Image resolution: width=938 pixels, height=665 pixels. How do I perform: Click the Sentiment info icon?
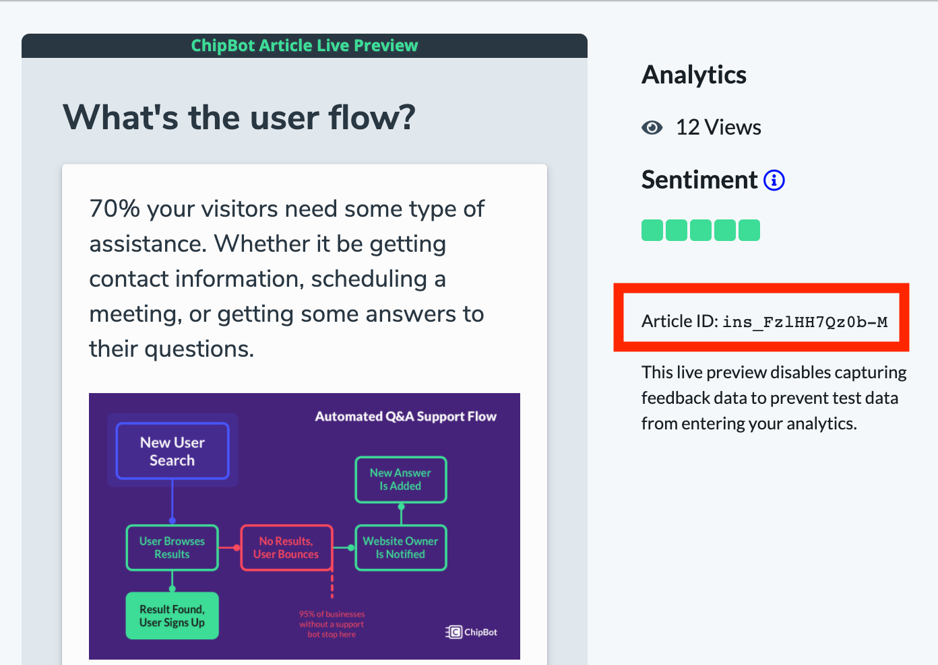click(x=774, y=180)
